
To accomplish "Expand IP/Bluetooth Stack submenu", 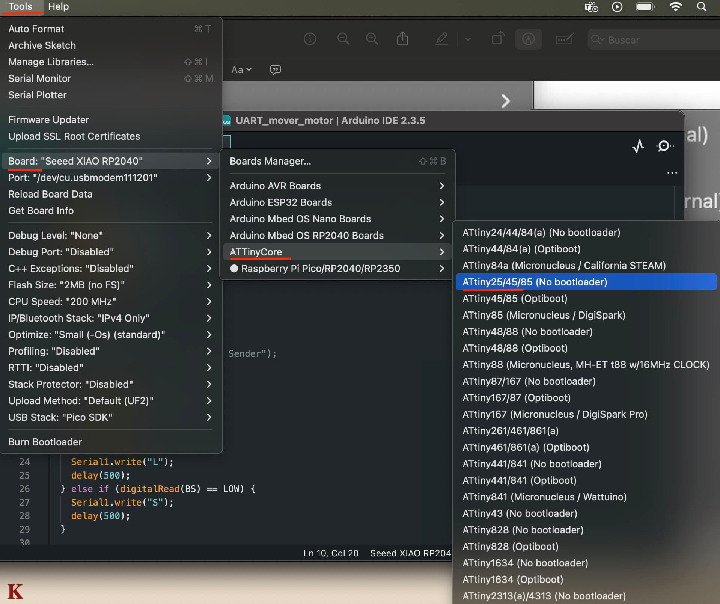I will point(111,318).
